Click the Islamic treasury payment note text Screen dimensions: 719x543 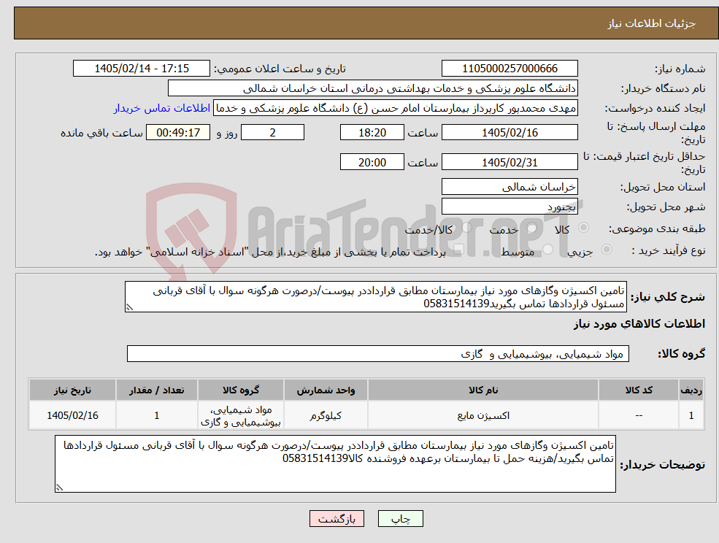270,253
